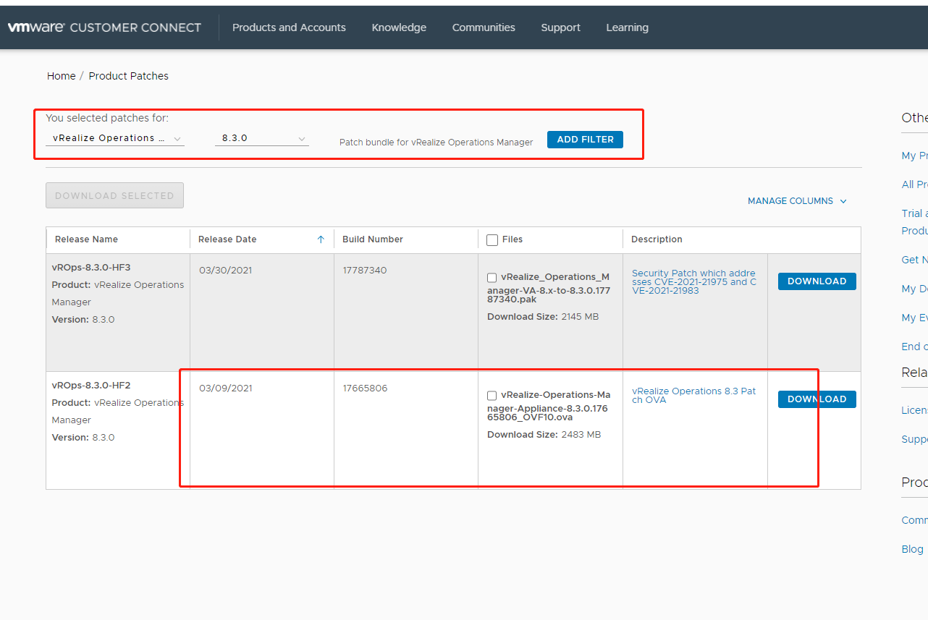Expand the MANAGE COLUMNS dropdown
Viewport: 928px width, 620px height.
point(797,201)
